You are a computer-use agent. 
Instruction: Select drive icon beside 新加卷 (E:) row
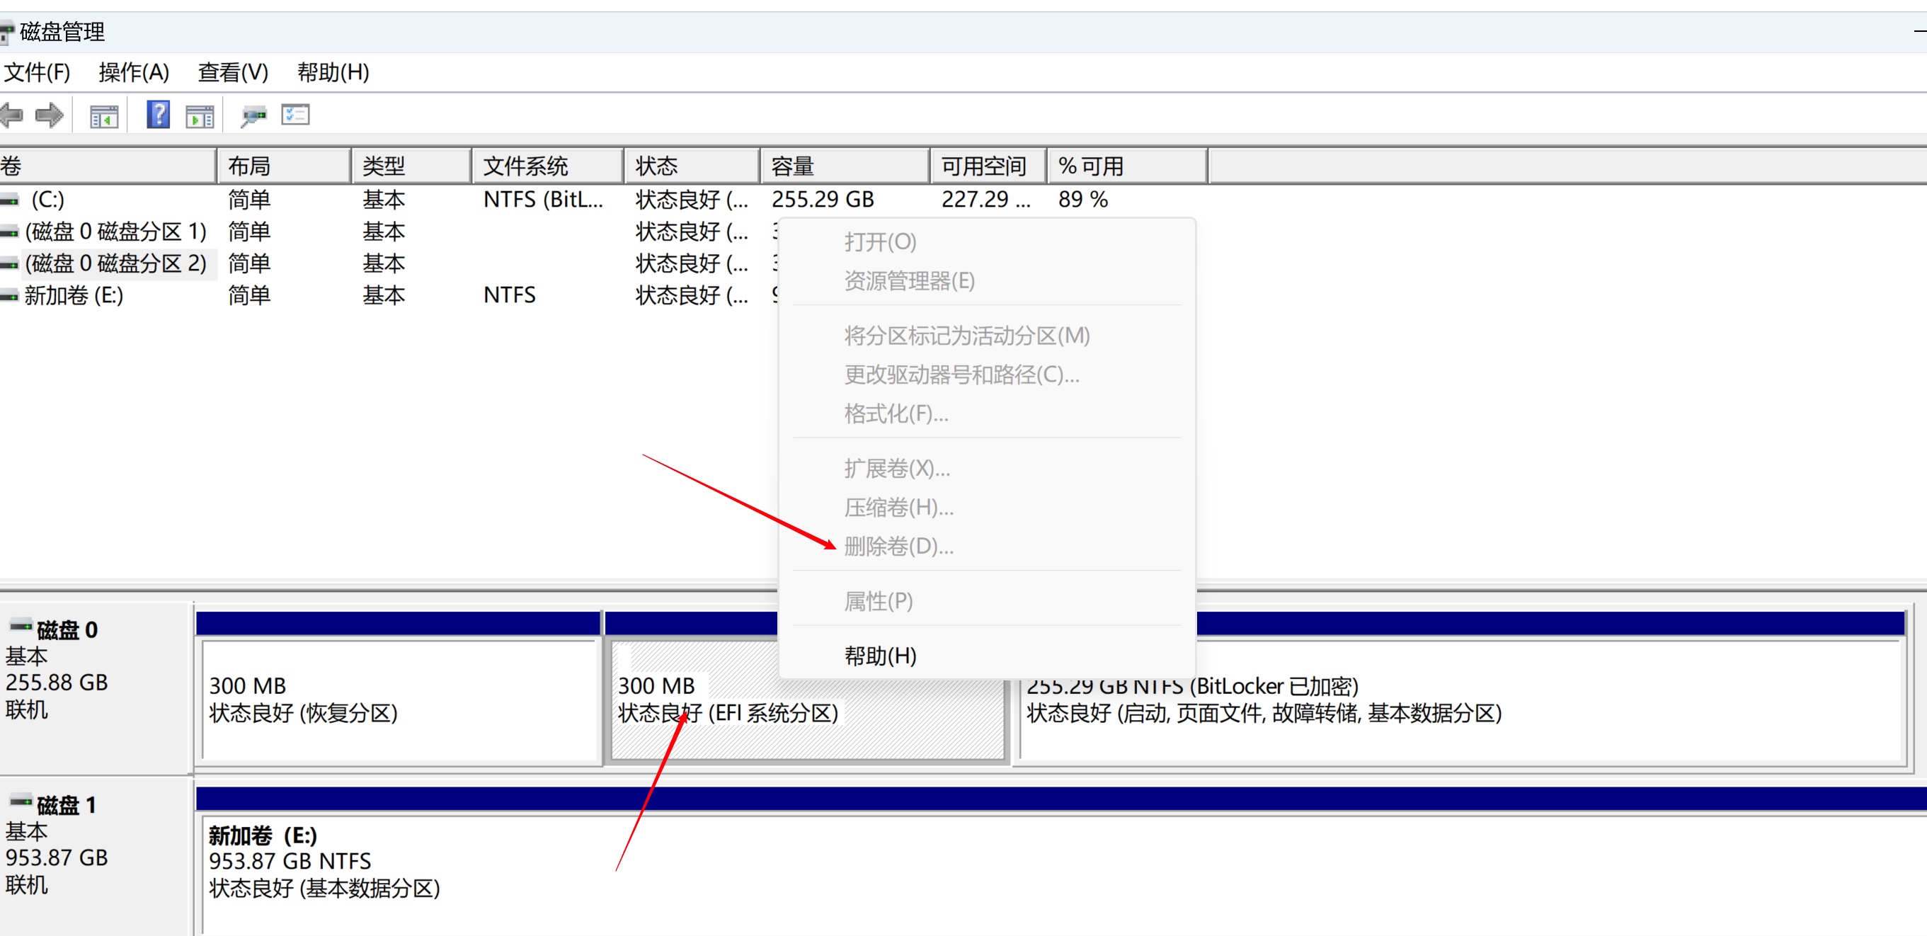(10, 295)
